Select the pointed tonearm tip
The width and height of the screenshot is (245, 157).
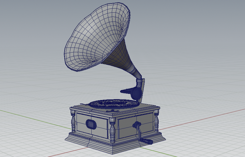click(x=124, y=91)
